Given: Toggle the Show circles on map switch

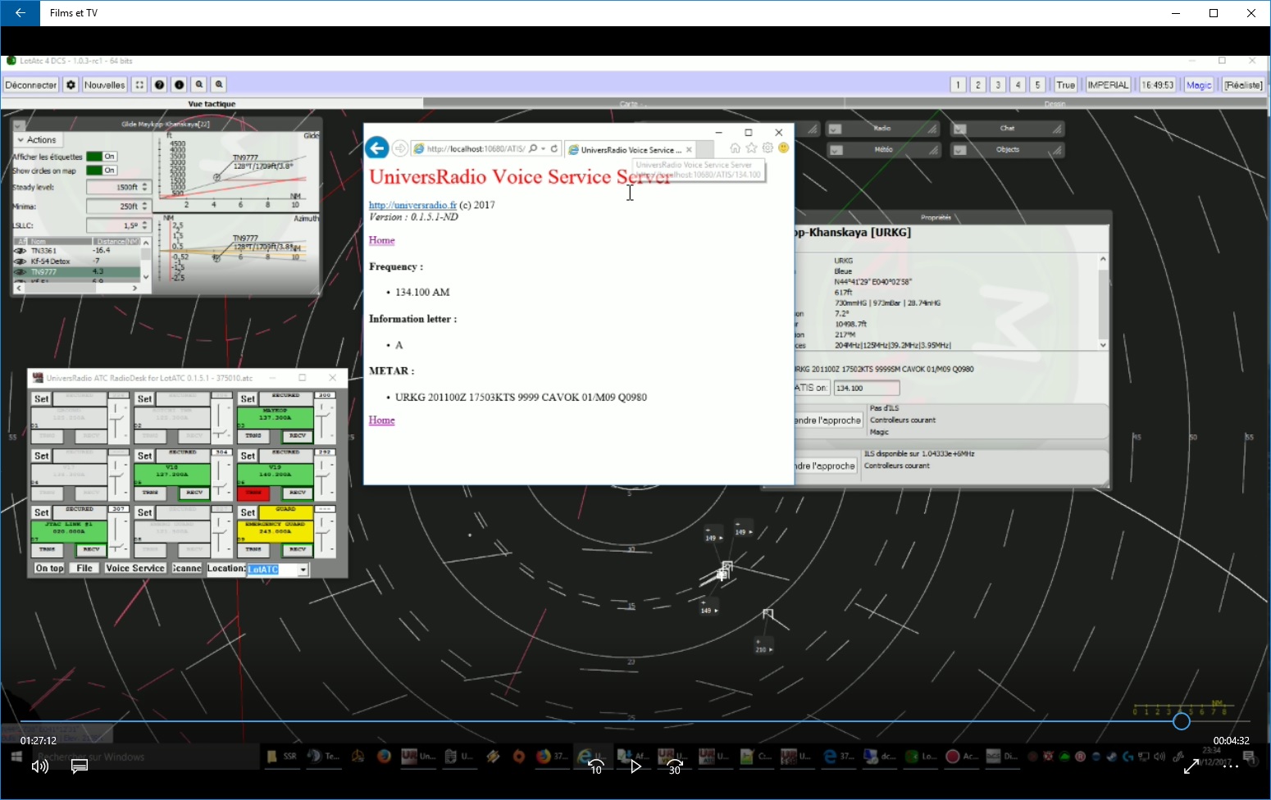Looking at the screenshot, I should pos(102,170).
